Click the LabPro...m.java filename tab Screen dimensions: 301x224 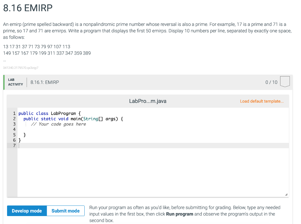click(148, 101)
